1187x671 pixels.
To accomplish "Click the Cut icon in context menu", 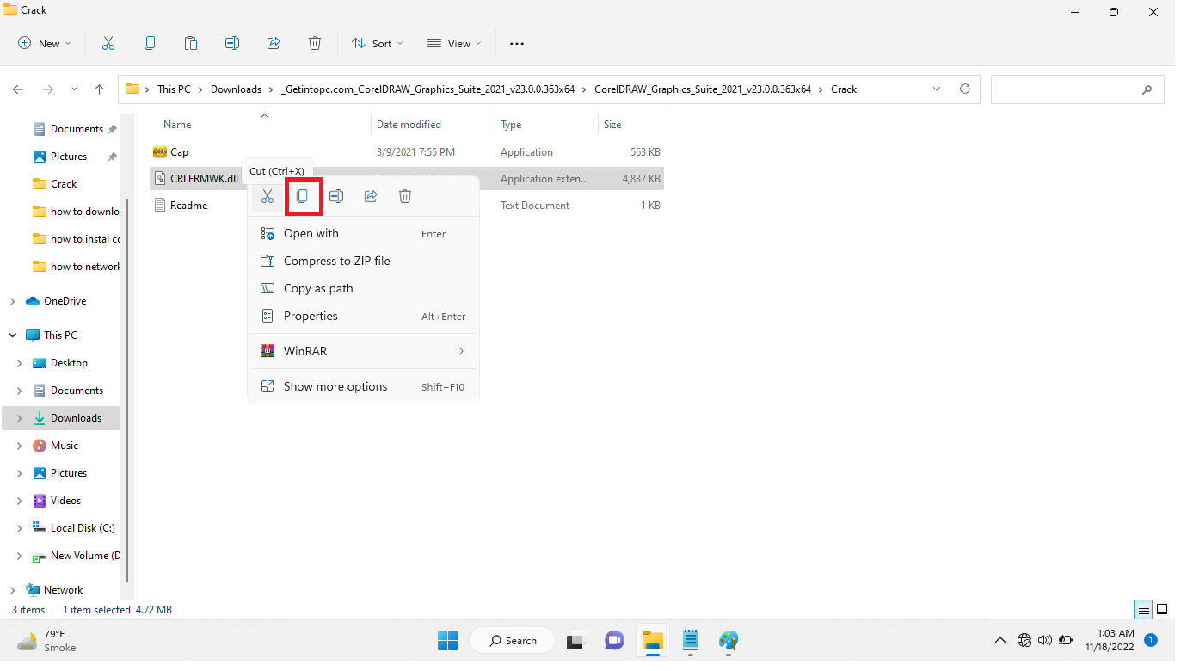I will pos(268,196).
